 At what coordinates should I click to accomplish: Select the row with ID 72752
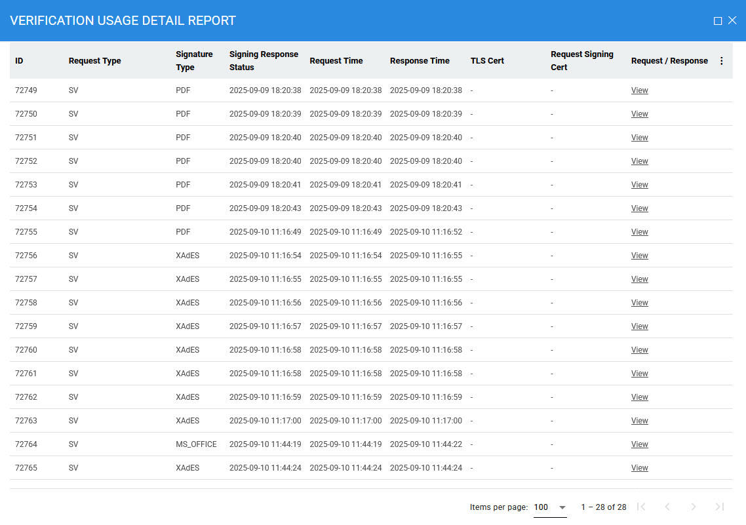tap(26, 161)
